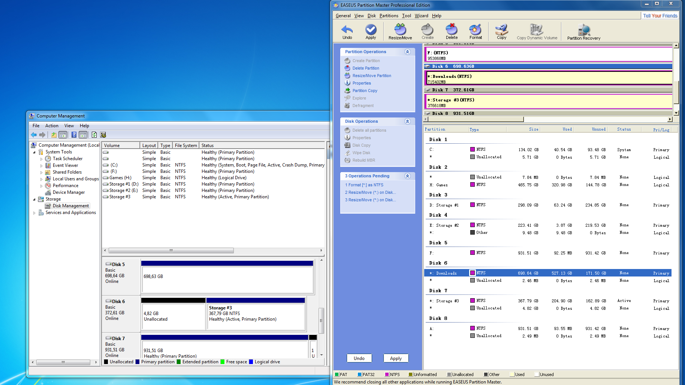This screenshot has height=385, width=685.
Task: Select pending operation 3 Resize/Move
Action: pyautogui.click(x=370, y=200)
